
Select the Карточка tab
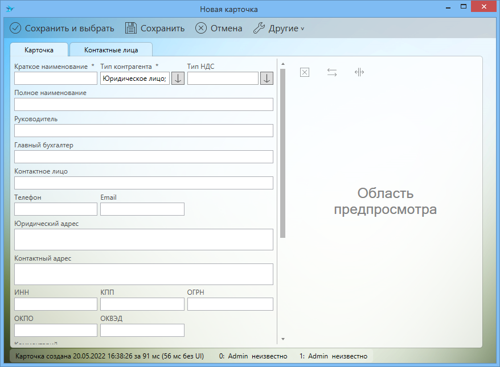click(x=39, y=50)
